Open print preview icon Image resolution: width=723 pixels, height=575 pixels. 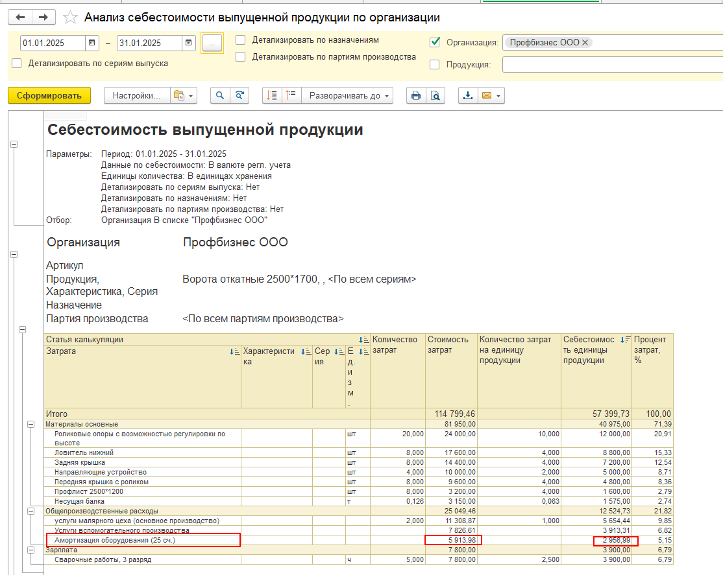[435, 95]
